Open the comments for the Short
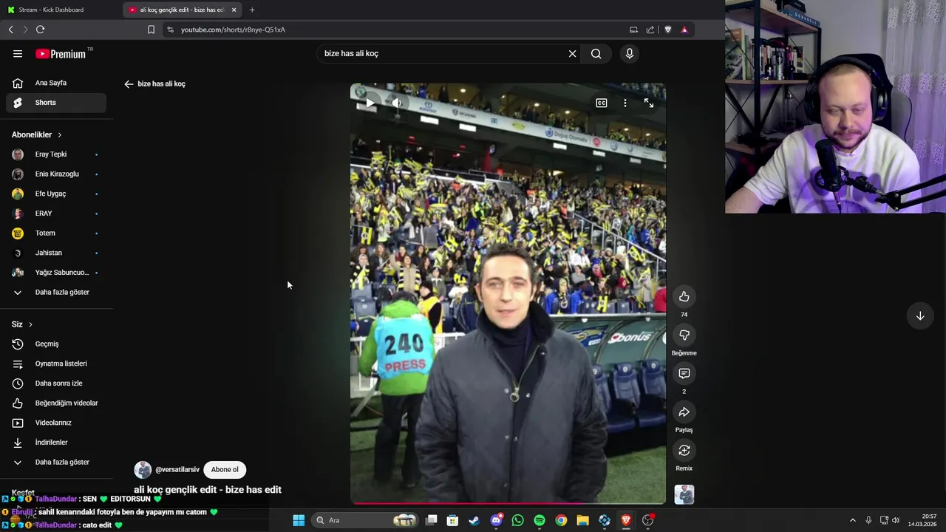Image resolution: width=946 pixels, height=532 pixels. point(684,373)
